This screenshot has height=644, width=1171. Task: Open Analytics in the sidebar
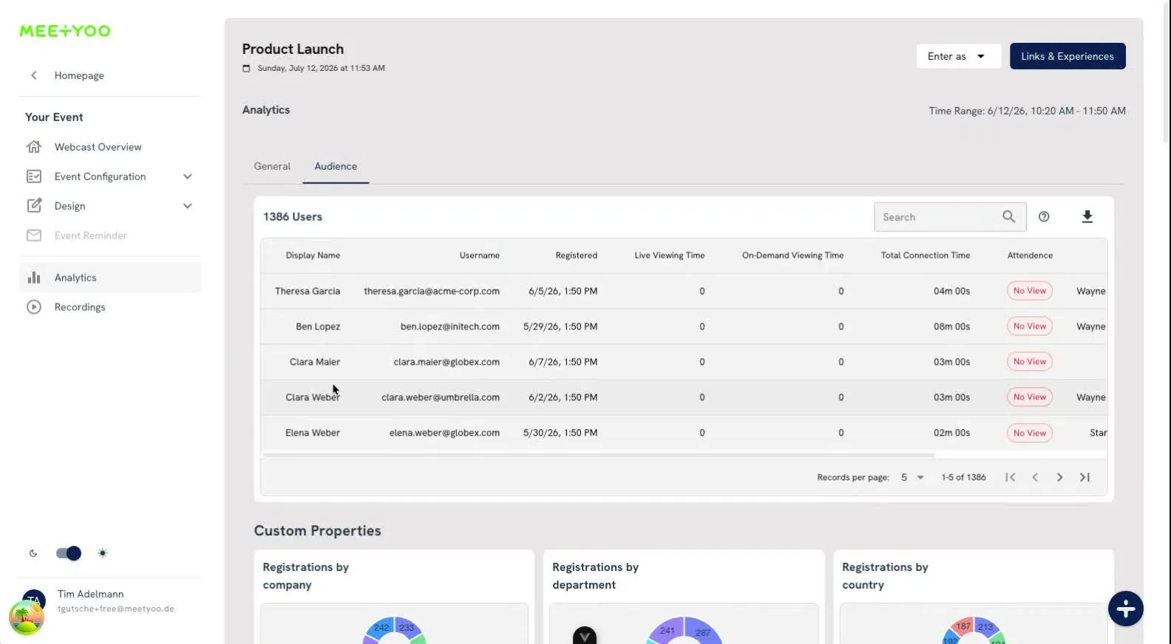[x=109, y=278]
